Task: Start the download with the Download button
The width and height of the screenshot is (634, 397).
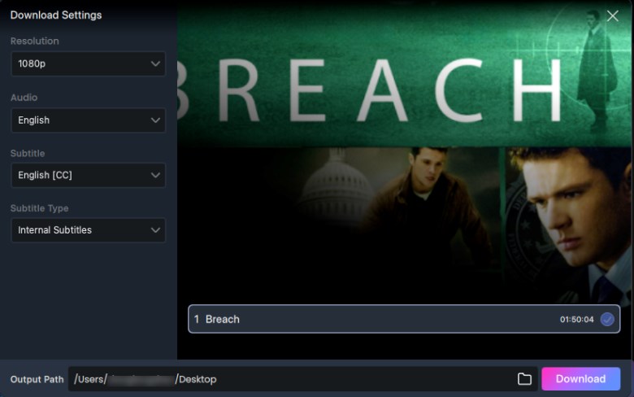Action: pyautogui.click(x=580, y=379)
